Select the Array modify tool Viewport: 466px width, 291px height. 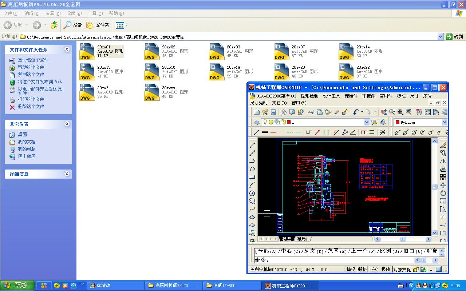pos(443,177)
